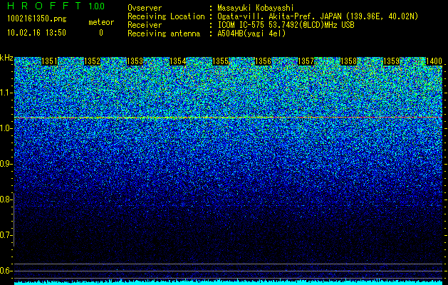
Task: Click the 1400 time marker
Action: pyautogui.click(x=434, y=61)
